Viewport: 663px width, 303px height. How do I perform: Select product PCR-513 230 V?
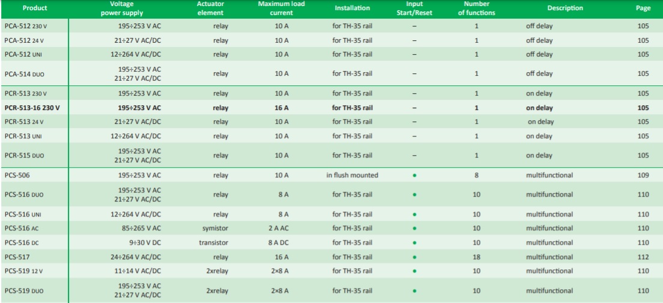(26, 93)
